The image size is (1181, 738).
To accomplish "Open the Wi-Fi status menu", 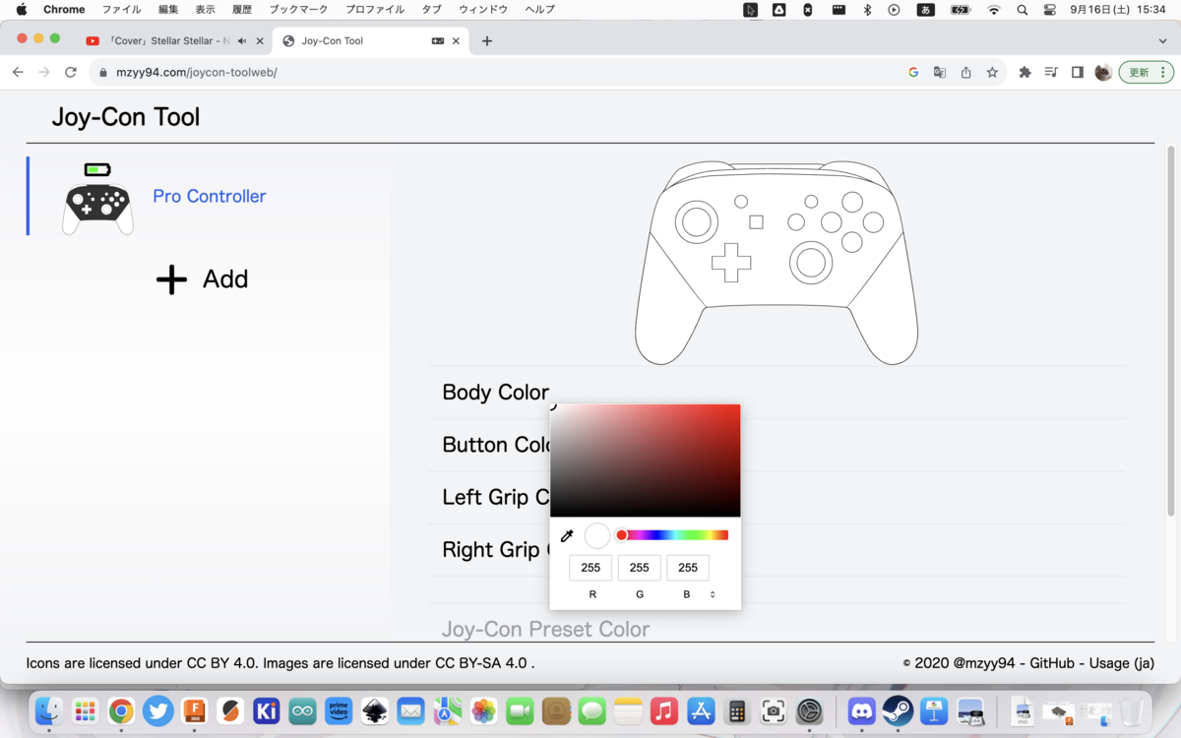I will [994, 10].
